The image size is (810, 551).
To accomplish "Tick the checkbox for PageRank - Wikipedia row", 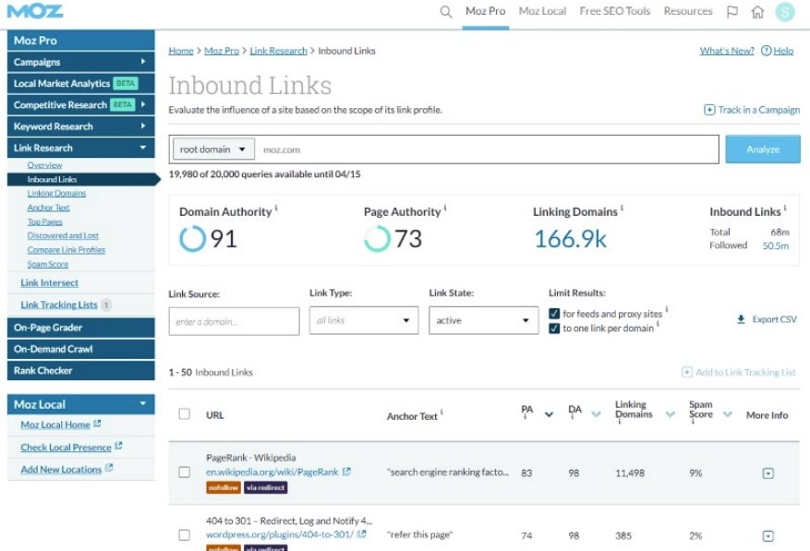I will [x=185, y=472].
